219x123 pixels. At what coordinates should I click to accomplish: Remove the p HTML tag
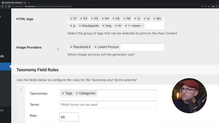tap(71, 26)
